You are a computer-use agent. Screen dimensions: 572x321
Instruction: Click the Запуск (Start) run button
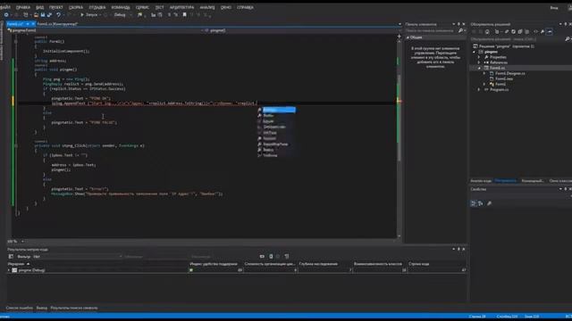click(88, 15)
